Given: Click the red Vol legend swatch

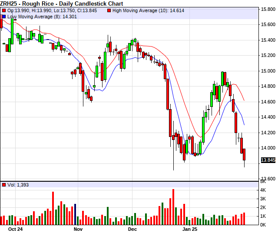Looking at the screenshot, I should click(4, 185).
